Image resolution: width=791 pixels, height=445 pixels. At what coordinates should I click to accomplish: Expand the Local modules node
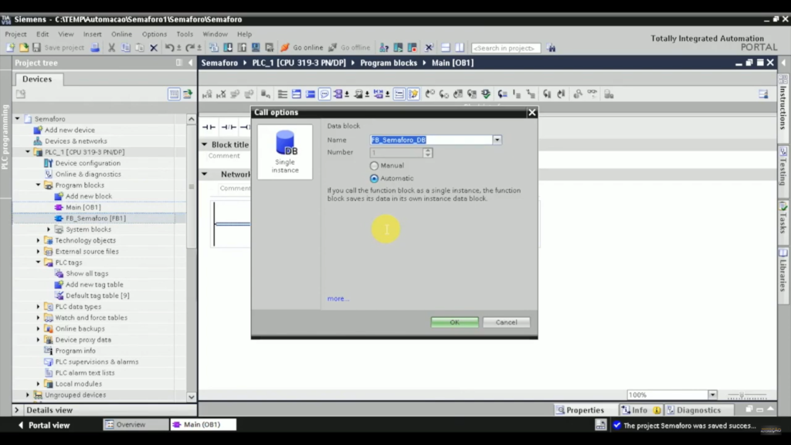click(39, 383)
